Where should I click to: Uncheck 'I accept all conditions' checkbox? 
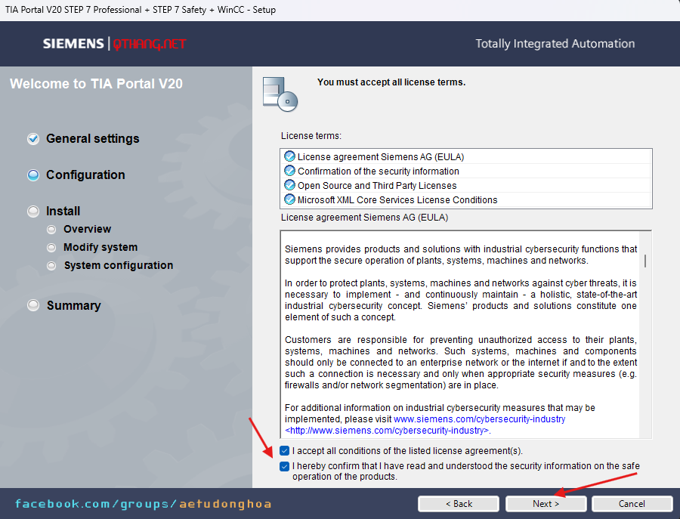(x=284, y=451)
